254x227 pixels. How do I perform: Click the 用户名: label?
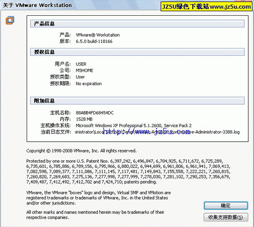click(63, 64)
